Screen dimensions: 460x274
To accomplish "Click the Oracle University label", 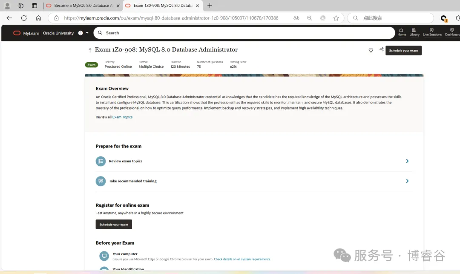I will (x=58, y=33).
